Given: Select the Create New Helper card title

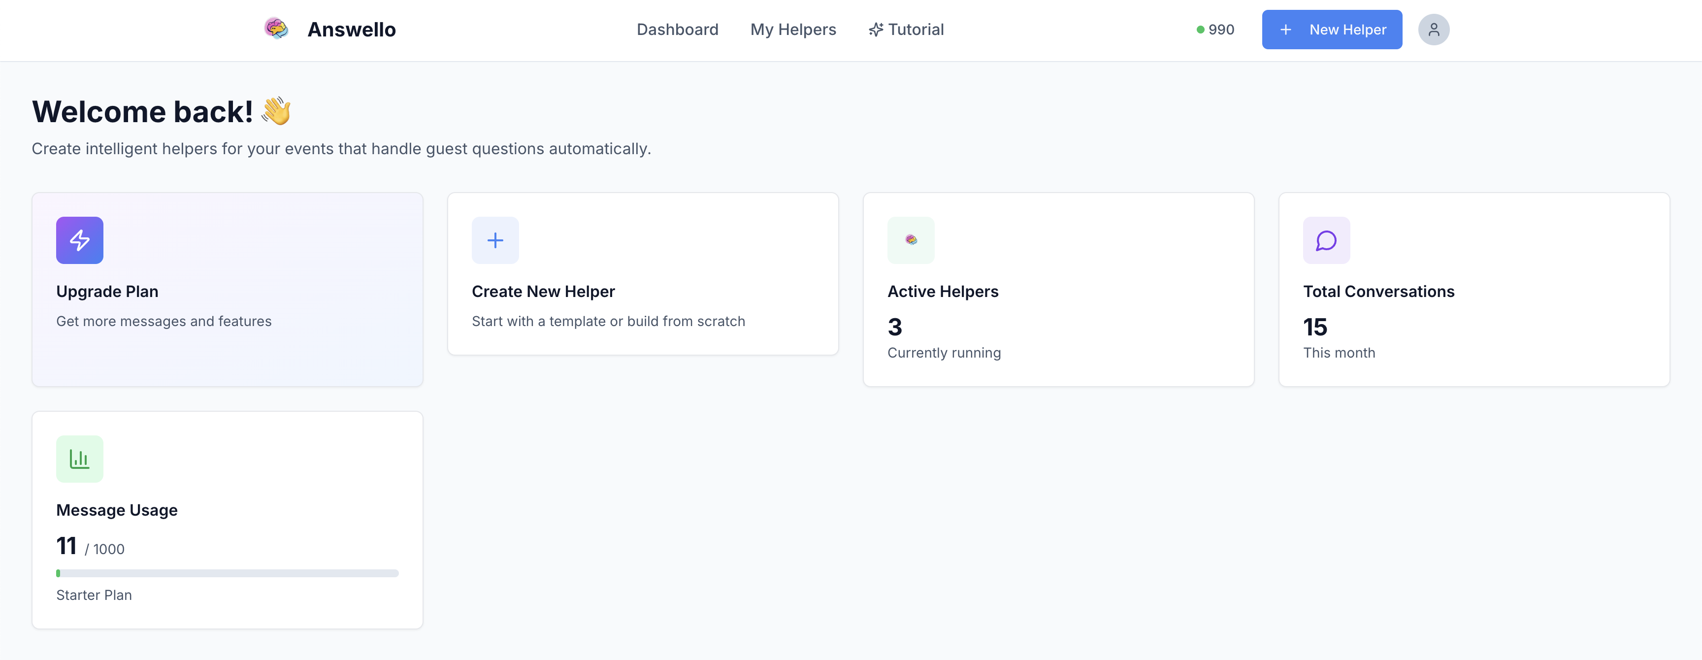Looking at the screenshot, I should click(x=543, y=292).
